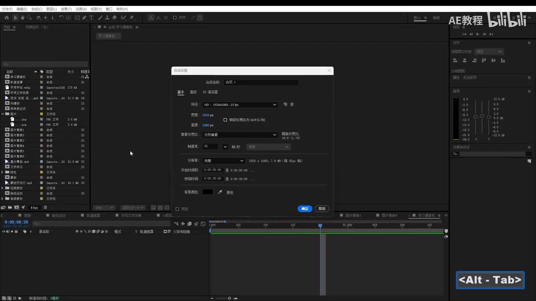Select the Selection arrow tool
Screen dimensions: 536x301
click(15, 18)
